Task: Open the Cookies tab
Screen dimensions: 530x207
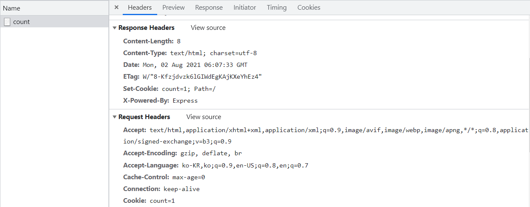Action: click(309, 8)
